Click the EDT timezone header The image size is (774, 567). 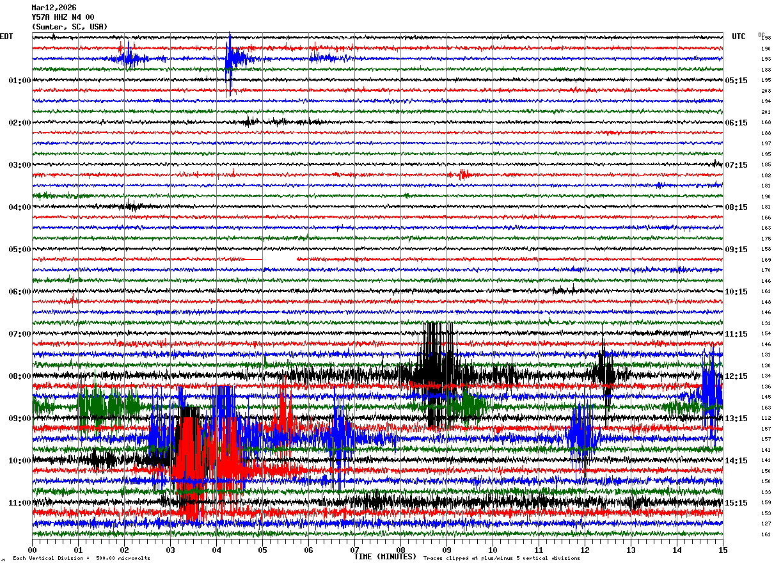(x=6, y=36)
